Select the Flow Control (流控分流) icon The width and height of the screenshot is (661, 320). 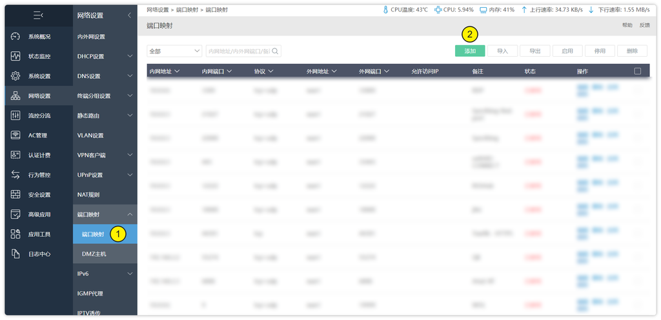[x=15, y=115]
